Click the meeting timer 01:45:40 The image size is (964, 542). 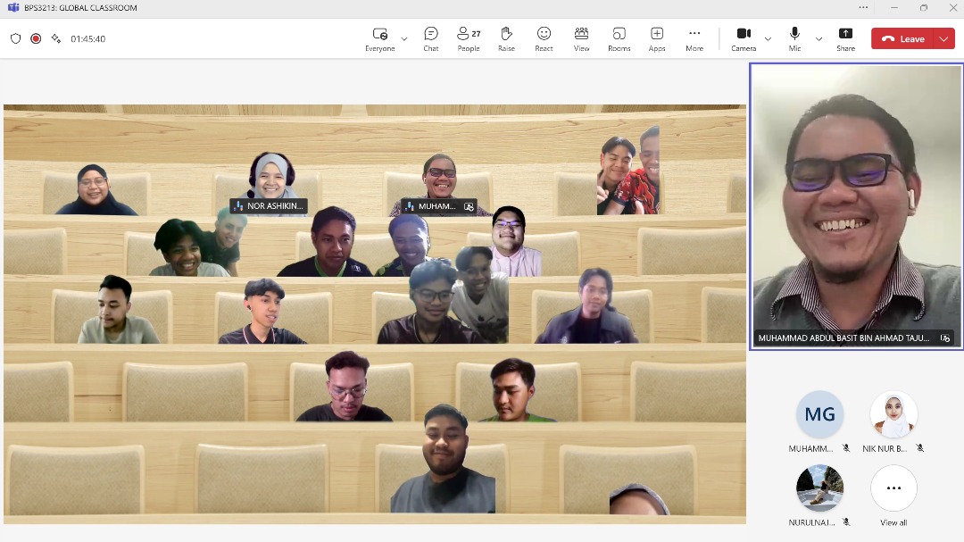87,38
